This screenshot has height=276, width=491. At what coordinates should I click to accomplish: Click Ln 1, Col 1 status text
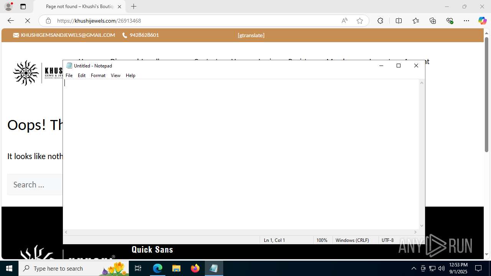tap(274, 240)
